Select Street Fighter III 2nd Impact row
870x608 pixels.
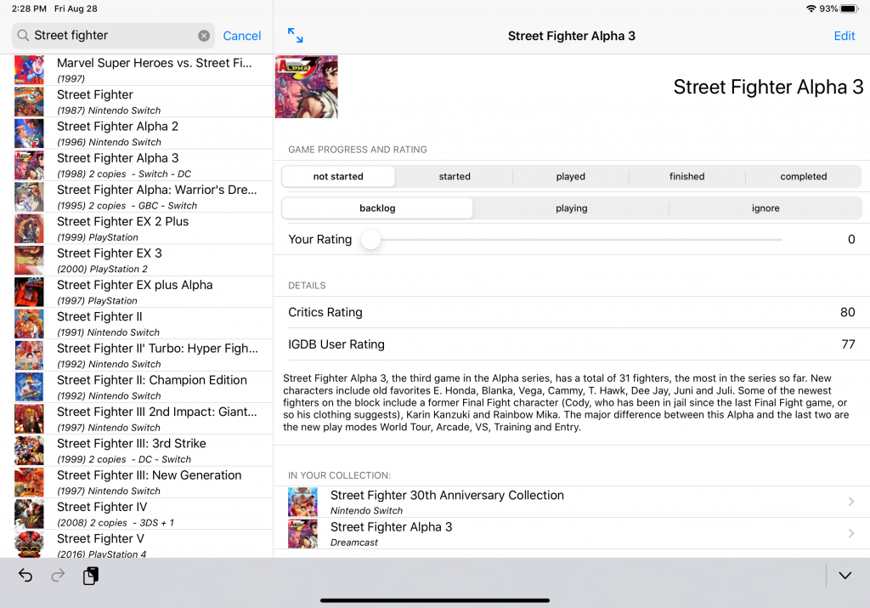coord(137,418)
